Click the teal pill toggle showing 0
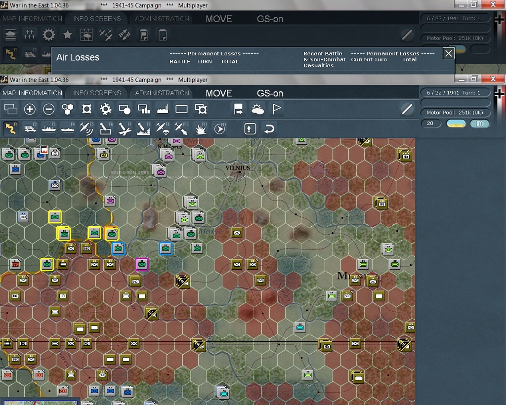Screen dimensions: 506x405 [479, 123]
